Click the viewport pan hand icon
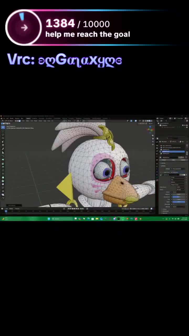The height and width of the screenshot is (336, 189). [153, 139]
